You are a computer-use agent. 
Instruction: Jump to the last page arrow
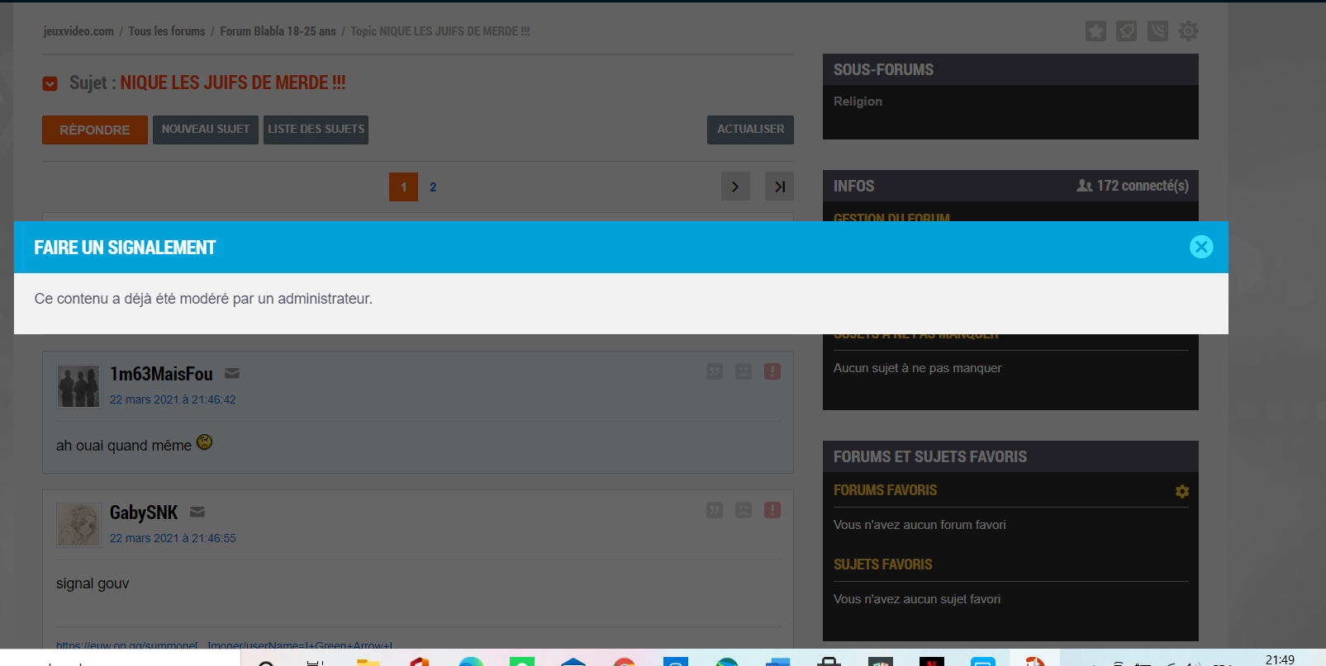click(779, 187)
